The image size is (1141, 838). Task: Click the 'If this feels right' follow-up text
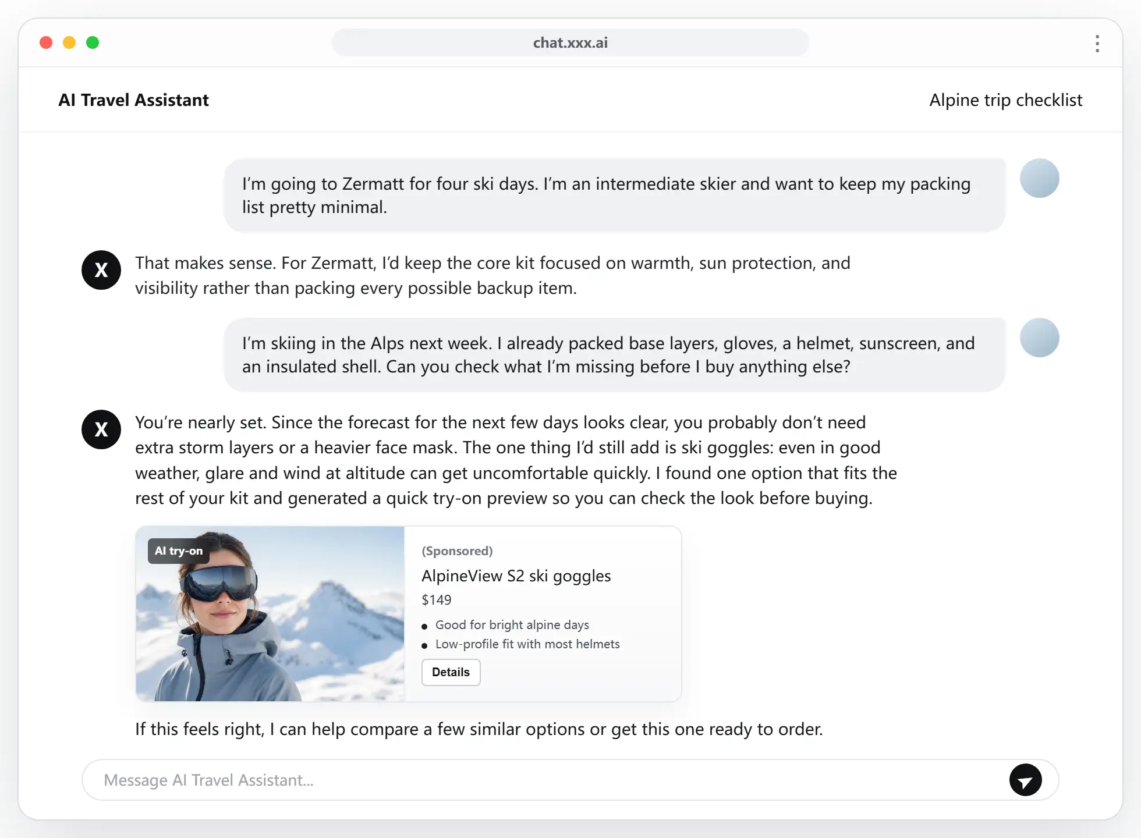[x=479, y=729]
